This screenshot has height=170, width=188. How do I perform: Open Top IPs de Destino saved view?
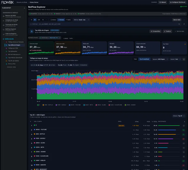point(15,61)
